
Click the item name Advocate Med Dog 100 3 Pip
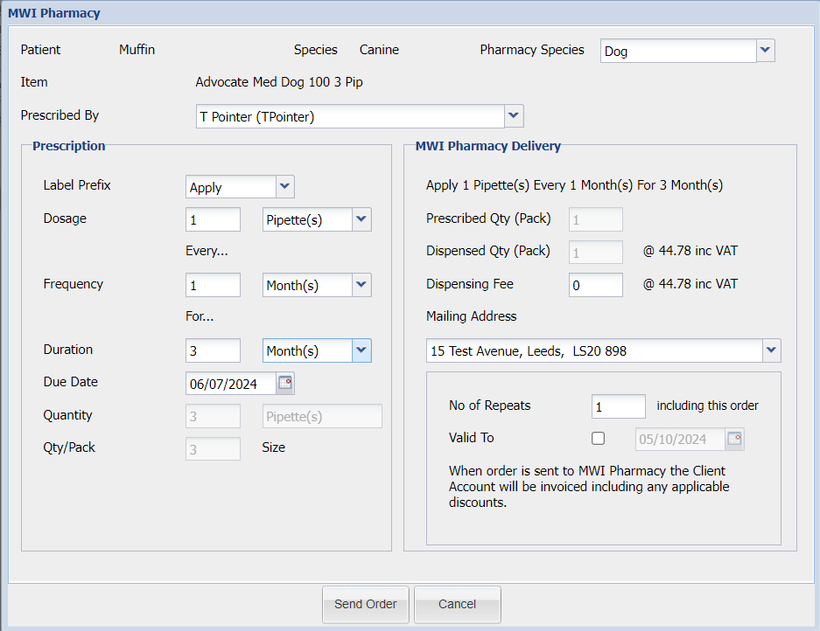click(279, 82)
